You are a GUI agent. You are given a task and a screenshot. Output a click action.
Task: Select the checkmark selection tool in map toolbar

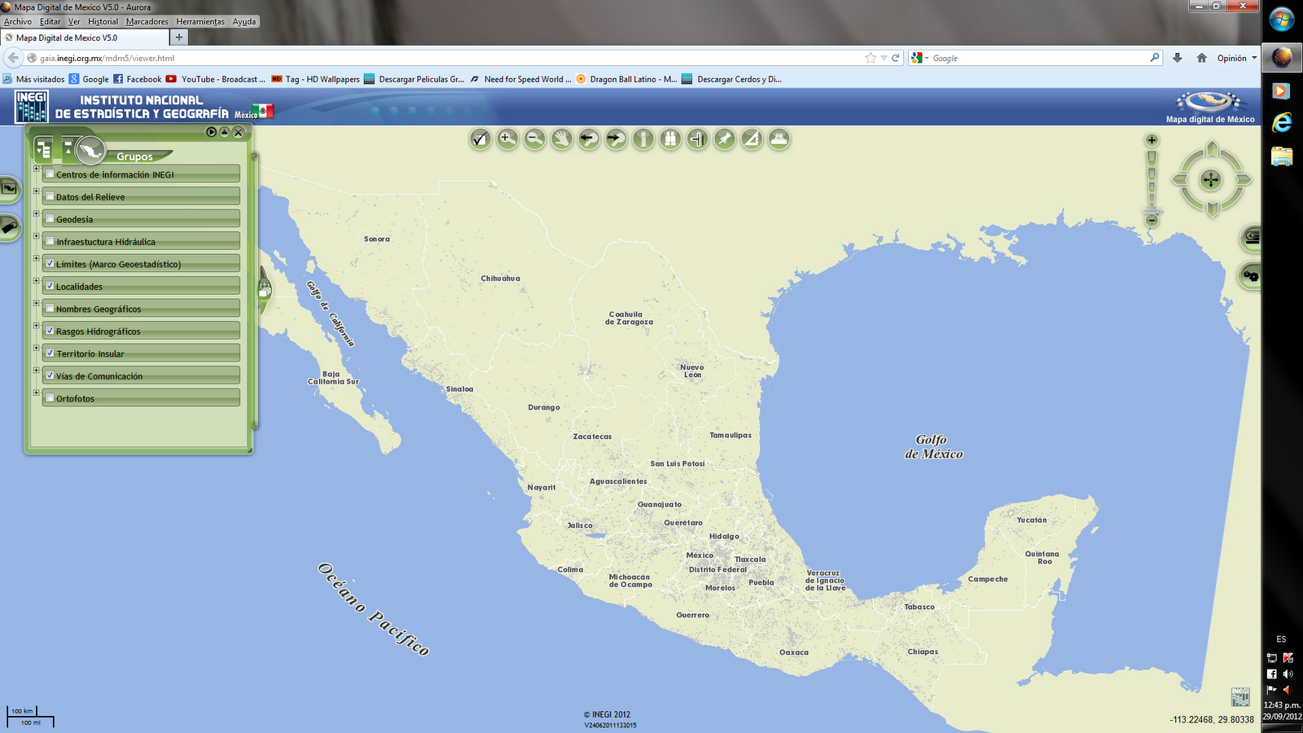point(480,139)
